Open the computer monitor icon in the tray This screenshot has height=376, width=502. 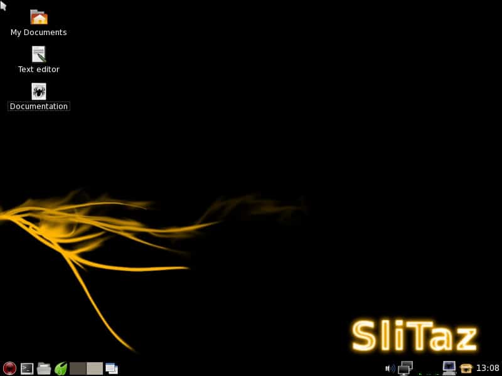pos(450,367)
